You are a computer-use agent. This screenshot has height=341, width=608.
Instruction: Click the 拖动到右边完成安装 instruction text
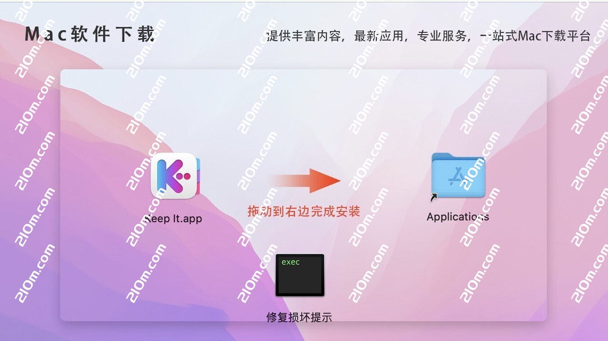pos(304,211)
